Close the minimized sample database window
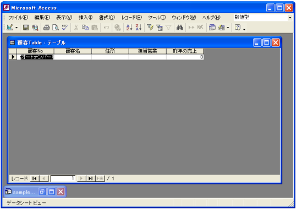Image resolution: width=297 pixels, height=209 pixels. (61, 192)
